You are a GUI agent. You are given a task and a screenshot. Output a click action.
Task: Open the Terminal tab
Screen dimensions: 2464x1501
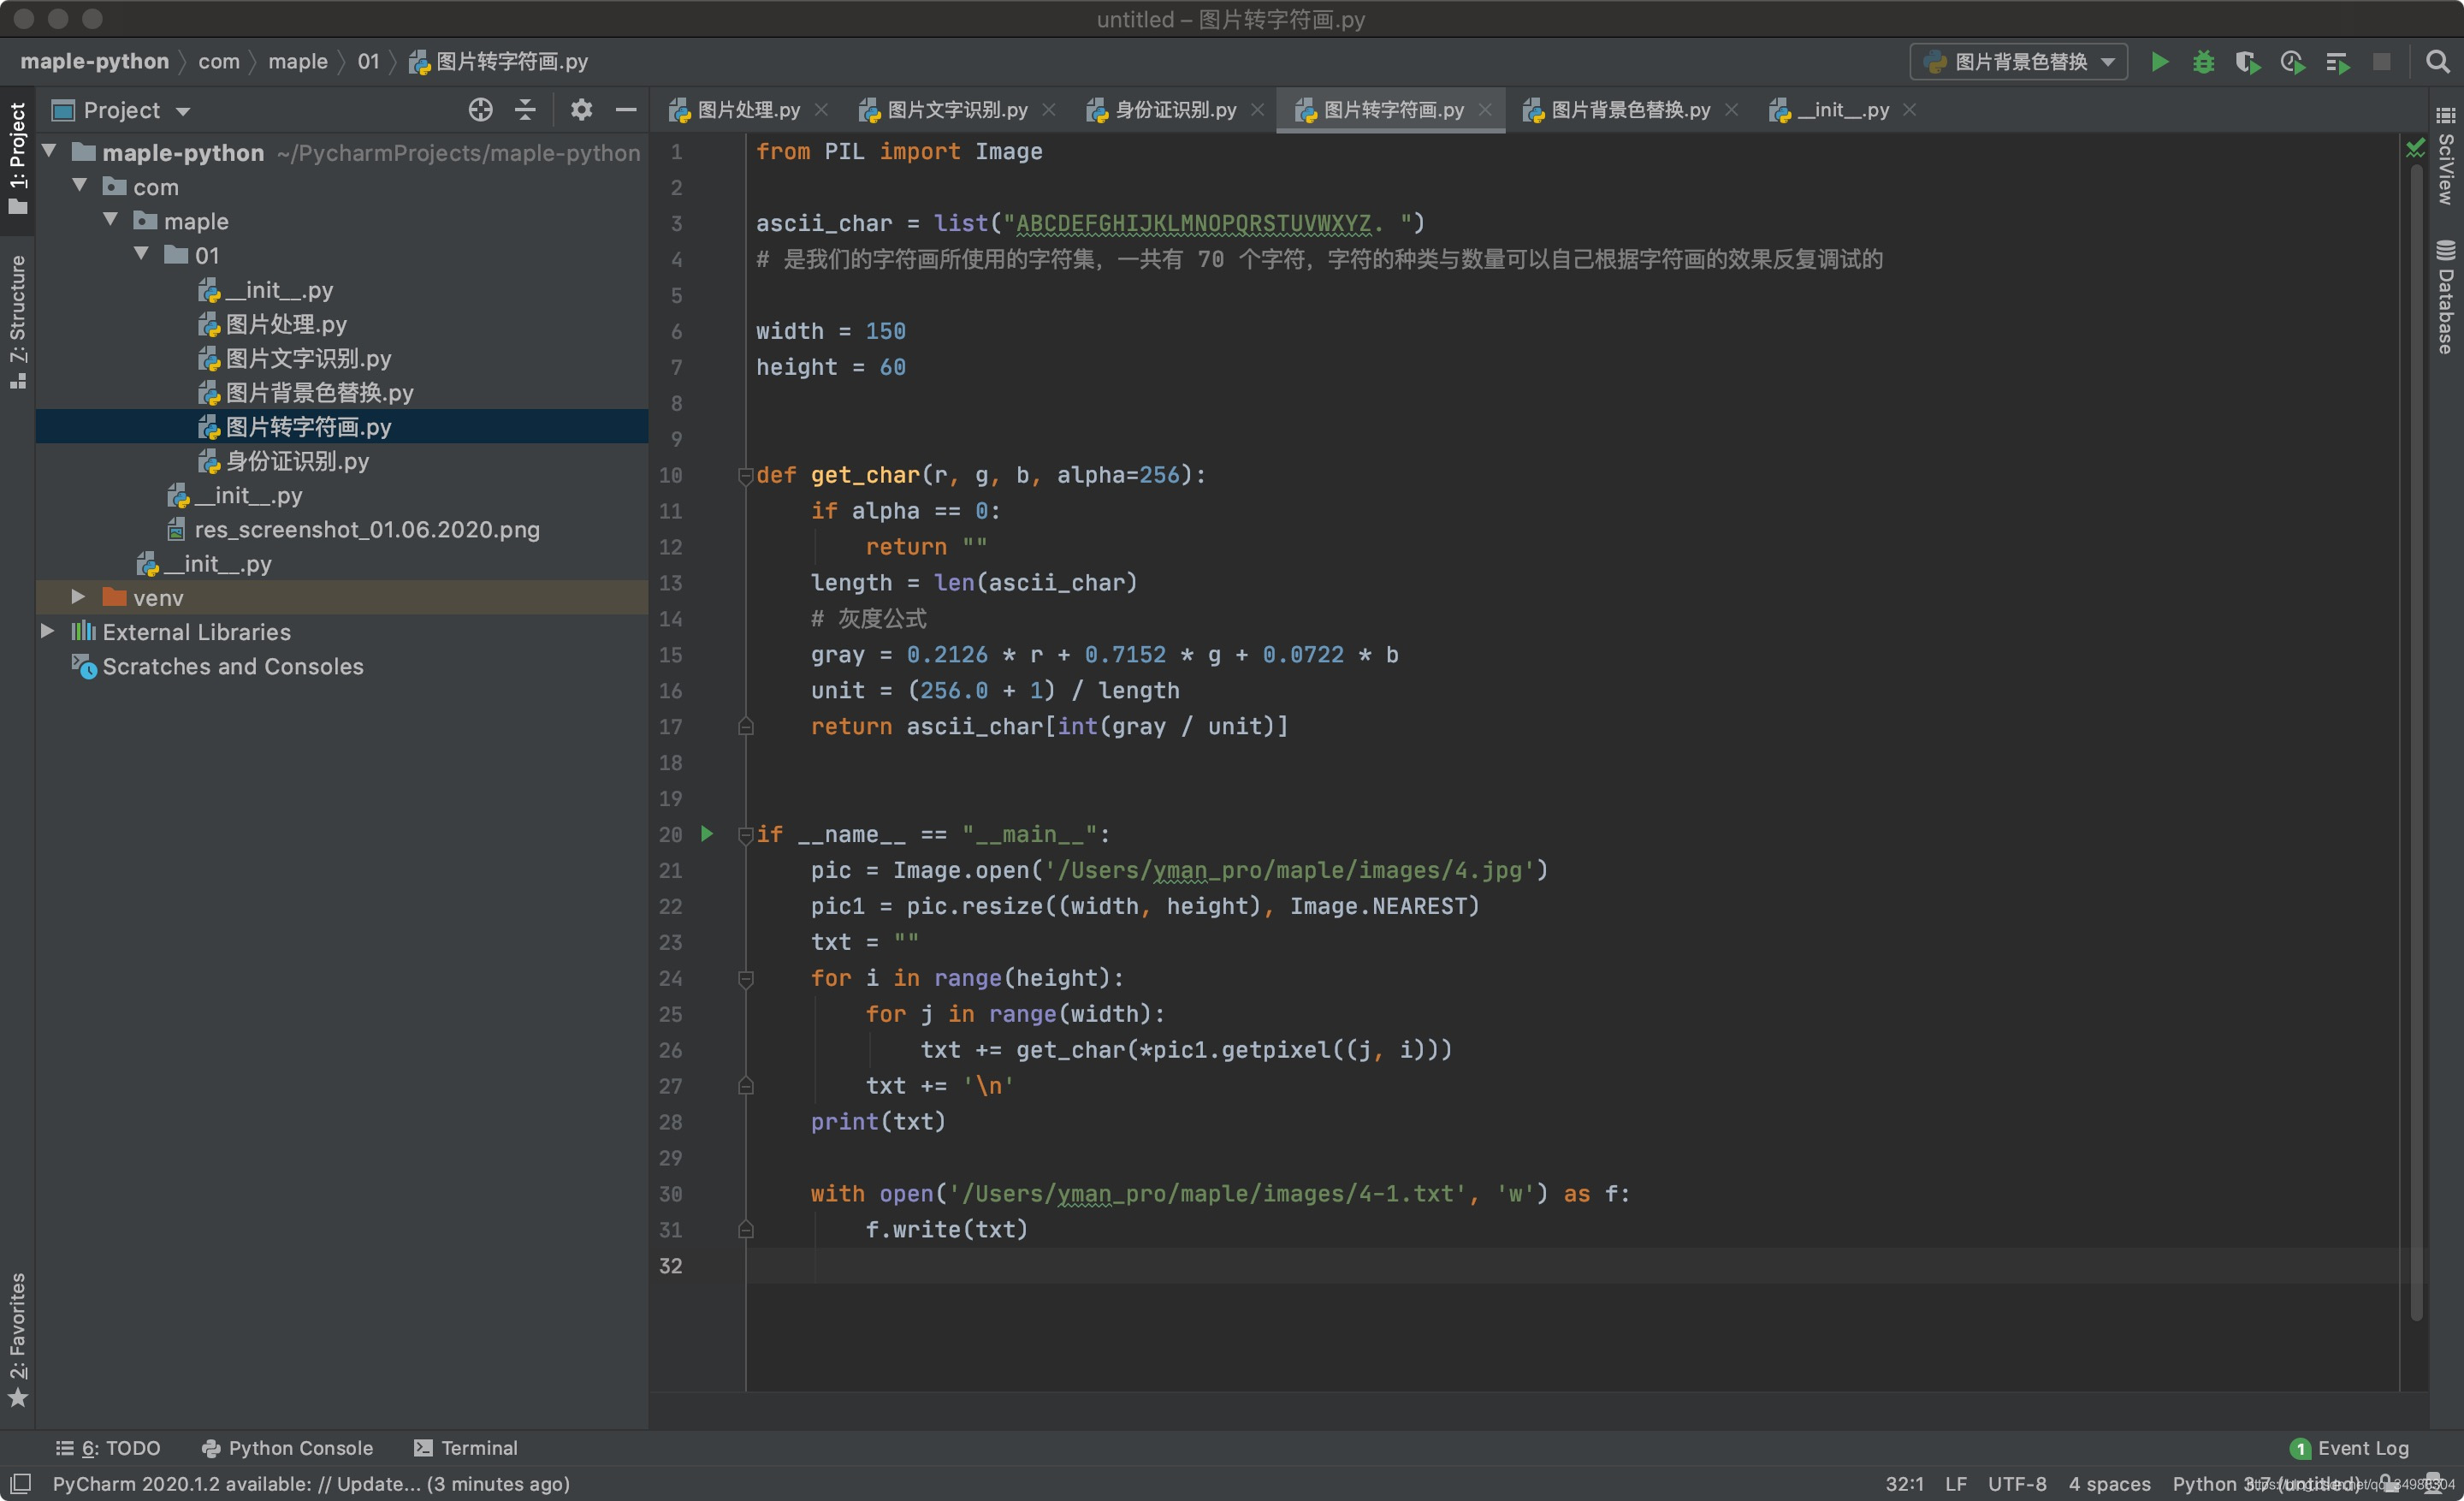(x=466, y=1447)
